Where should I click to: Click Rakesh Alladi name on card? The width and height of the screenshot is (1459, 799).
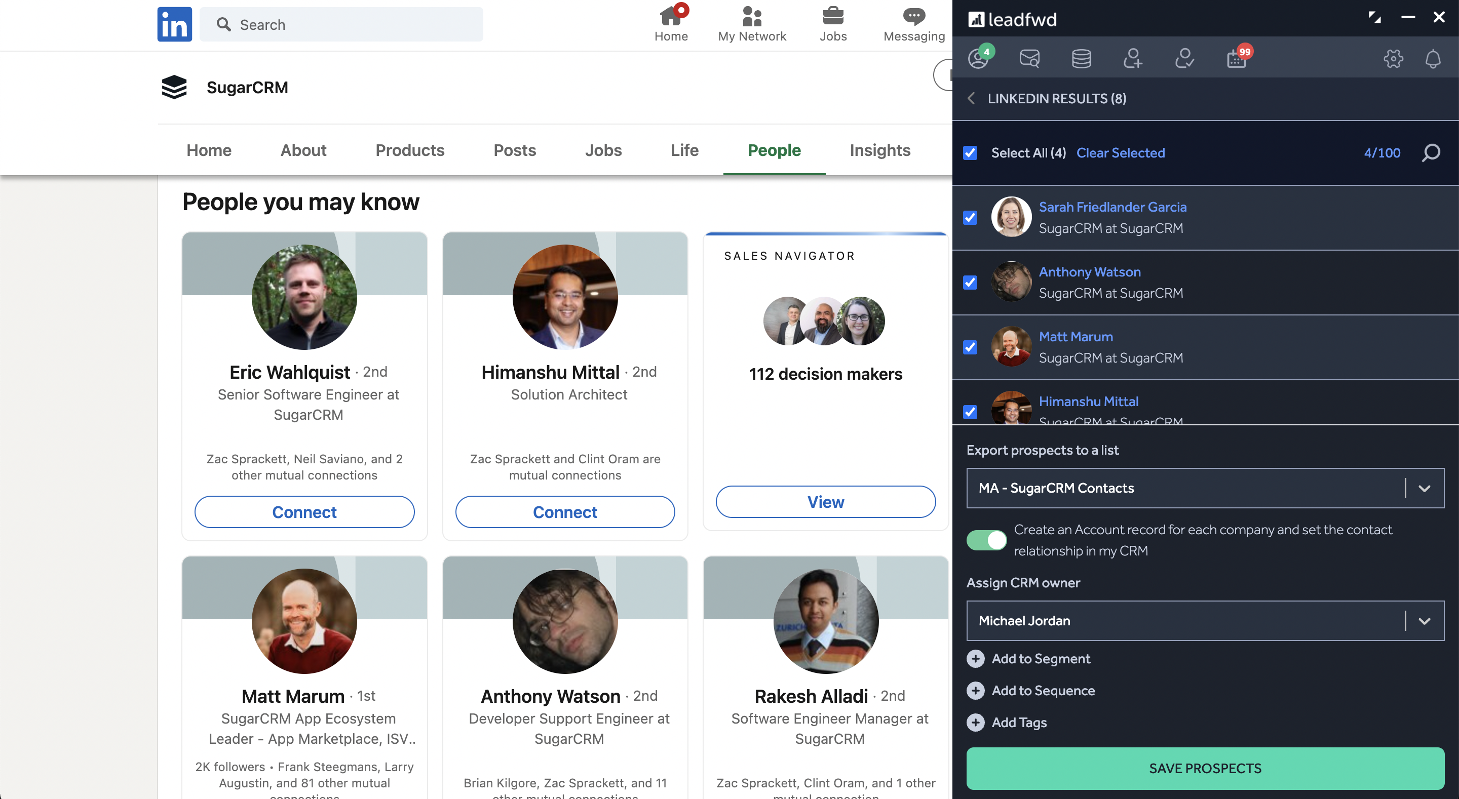coord(811,696)
